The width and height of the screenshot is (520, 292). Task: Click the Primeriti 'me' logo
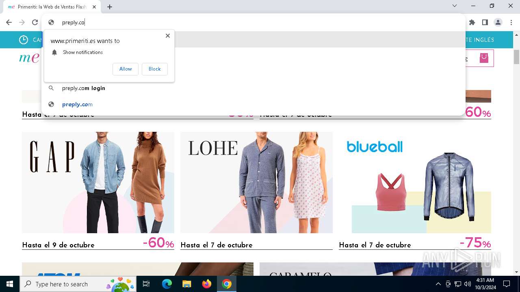pyautogui.click(x=29, y=58)
